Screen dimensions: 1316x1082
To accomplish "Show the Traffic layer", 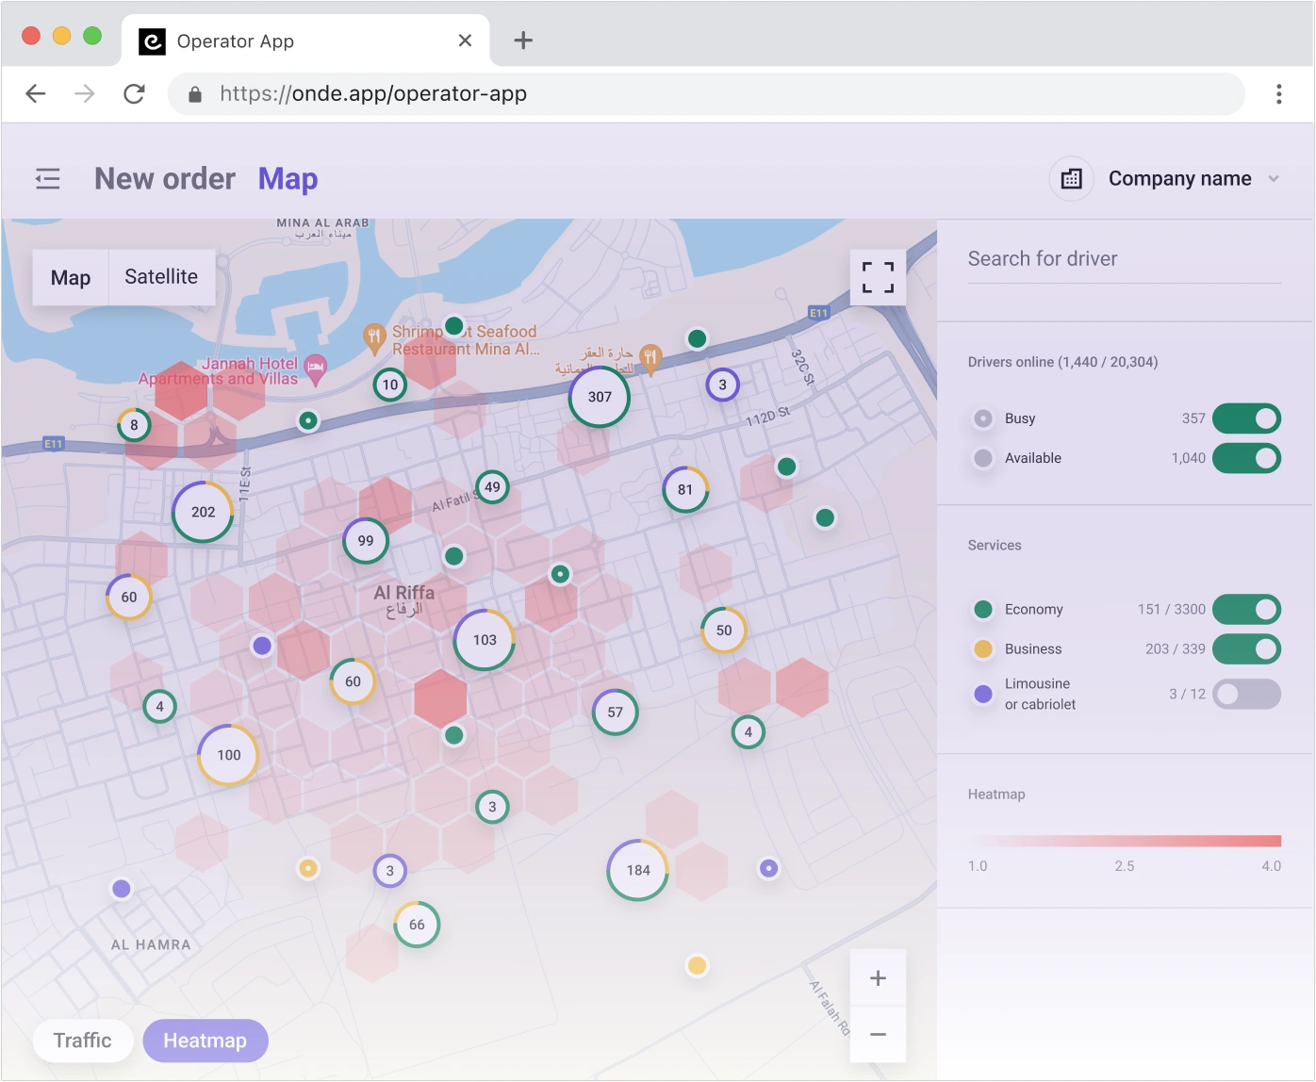I will tap(82, 1041).
